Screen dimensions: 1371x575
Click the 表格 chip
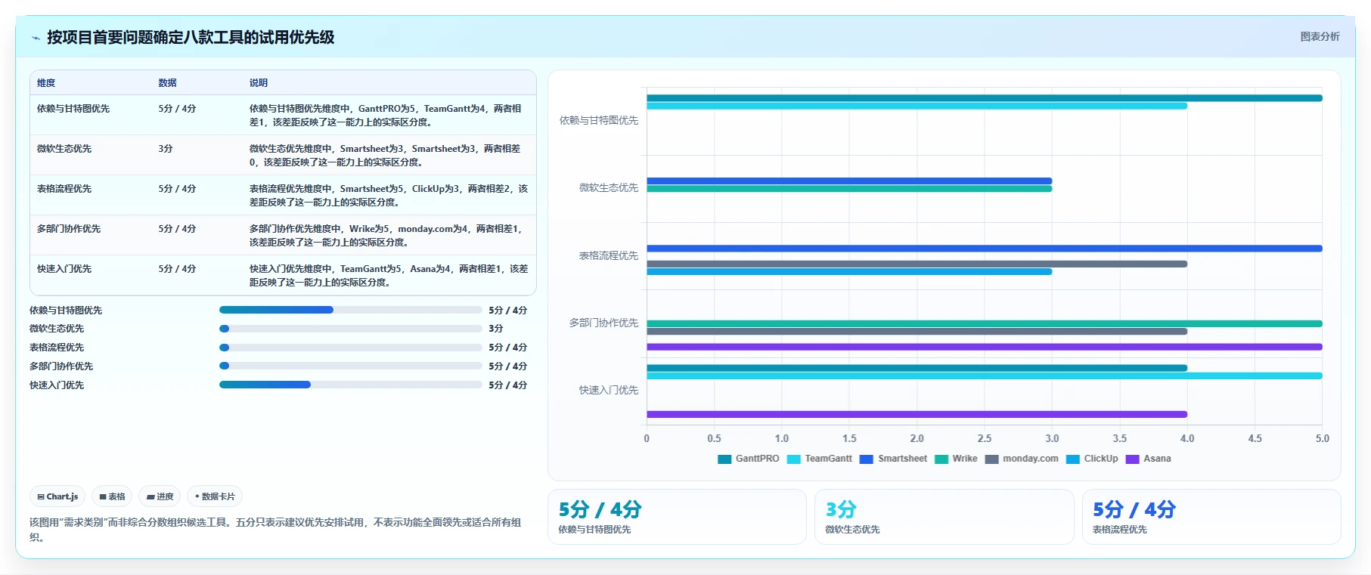112,496
